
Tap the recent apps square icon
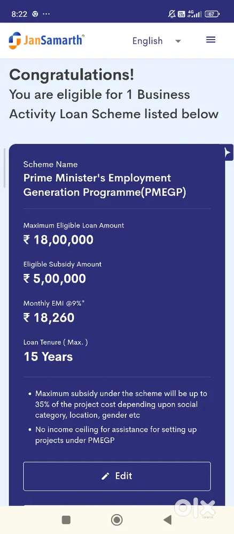click(66, 520)
